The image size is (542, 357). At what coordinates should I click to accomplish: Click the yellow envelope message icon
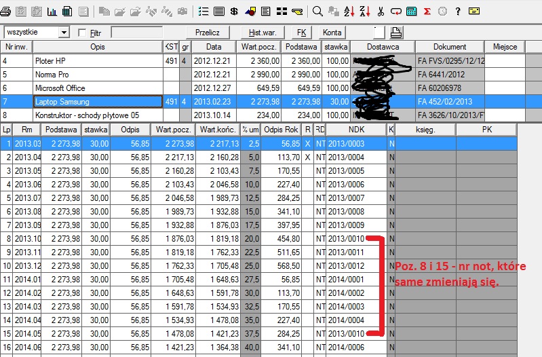coord(473,12)
